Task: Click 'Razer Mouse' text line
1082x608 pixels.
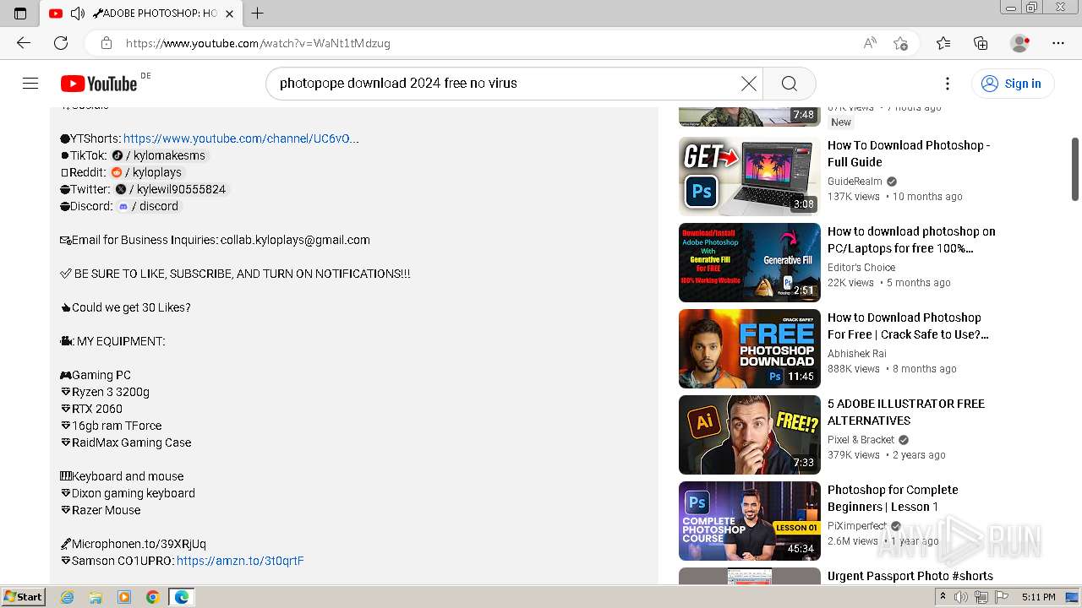Action: (x=107, y=510)
